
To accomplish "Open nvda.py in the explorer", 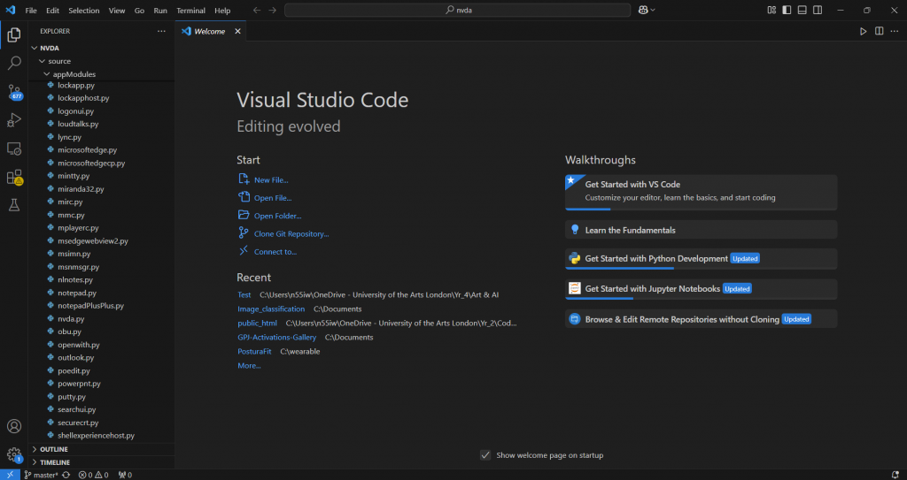I will coord(71,319).
